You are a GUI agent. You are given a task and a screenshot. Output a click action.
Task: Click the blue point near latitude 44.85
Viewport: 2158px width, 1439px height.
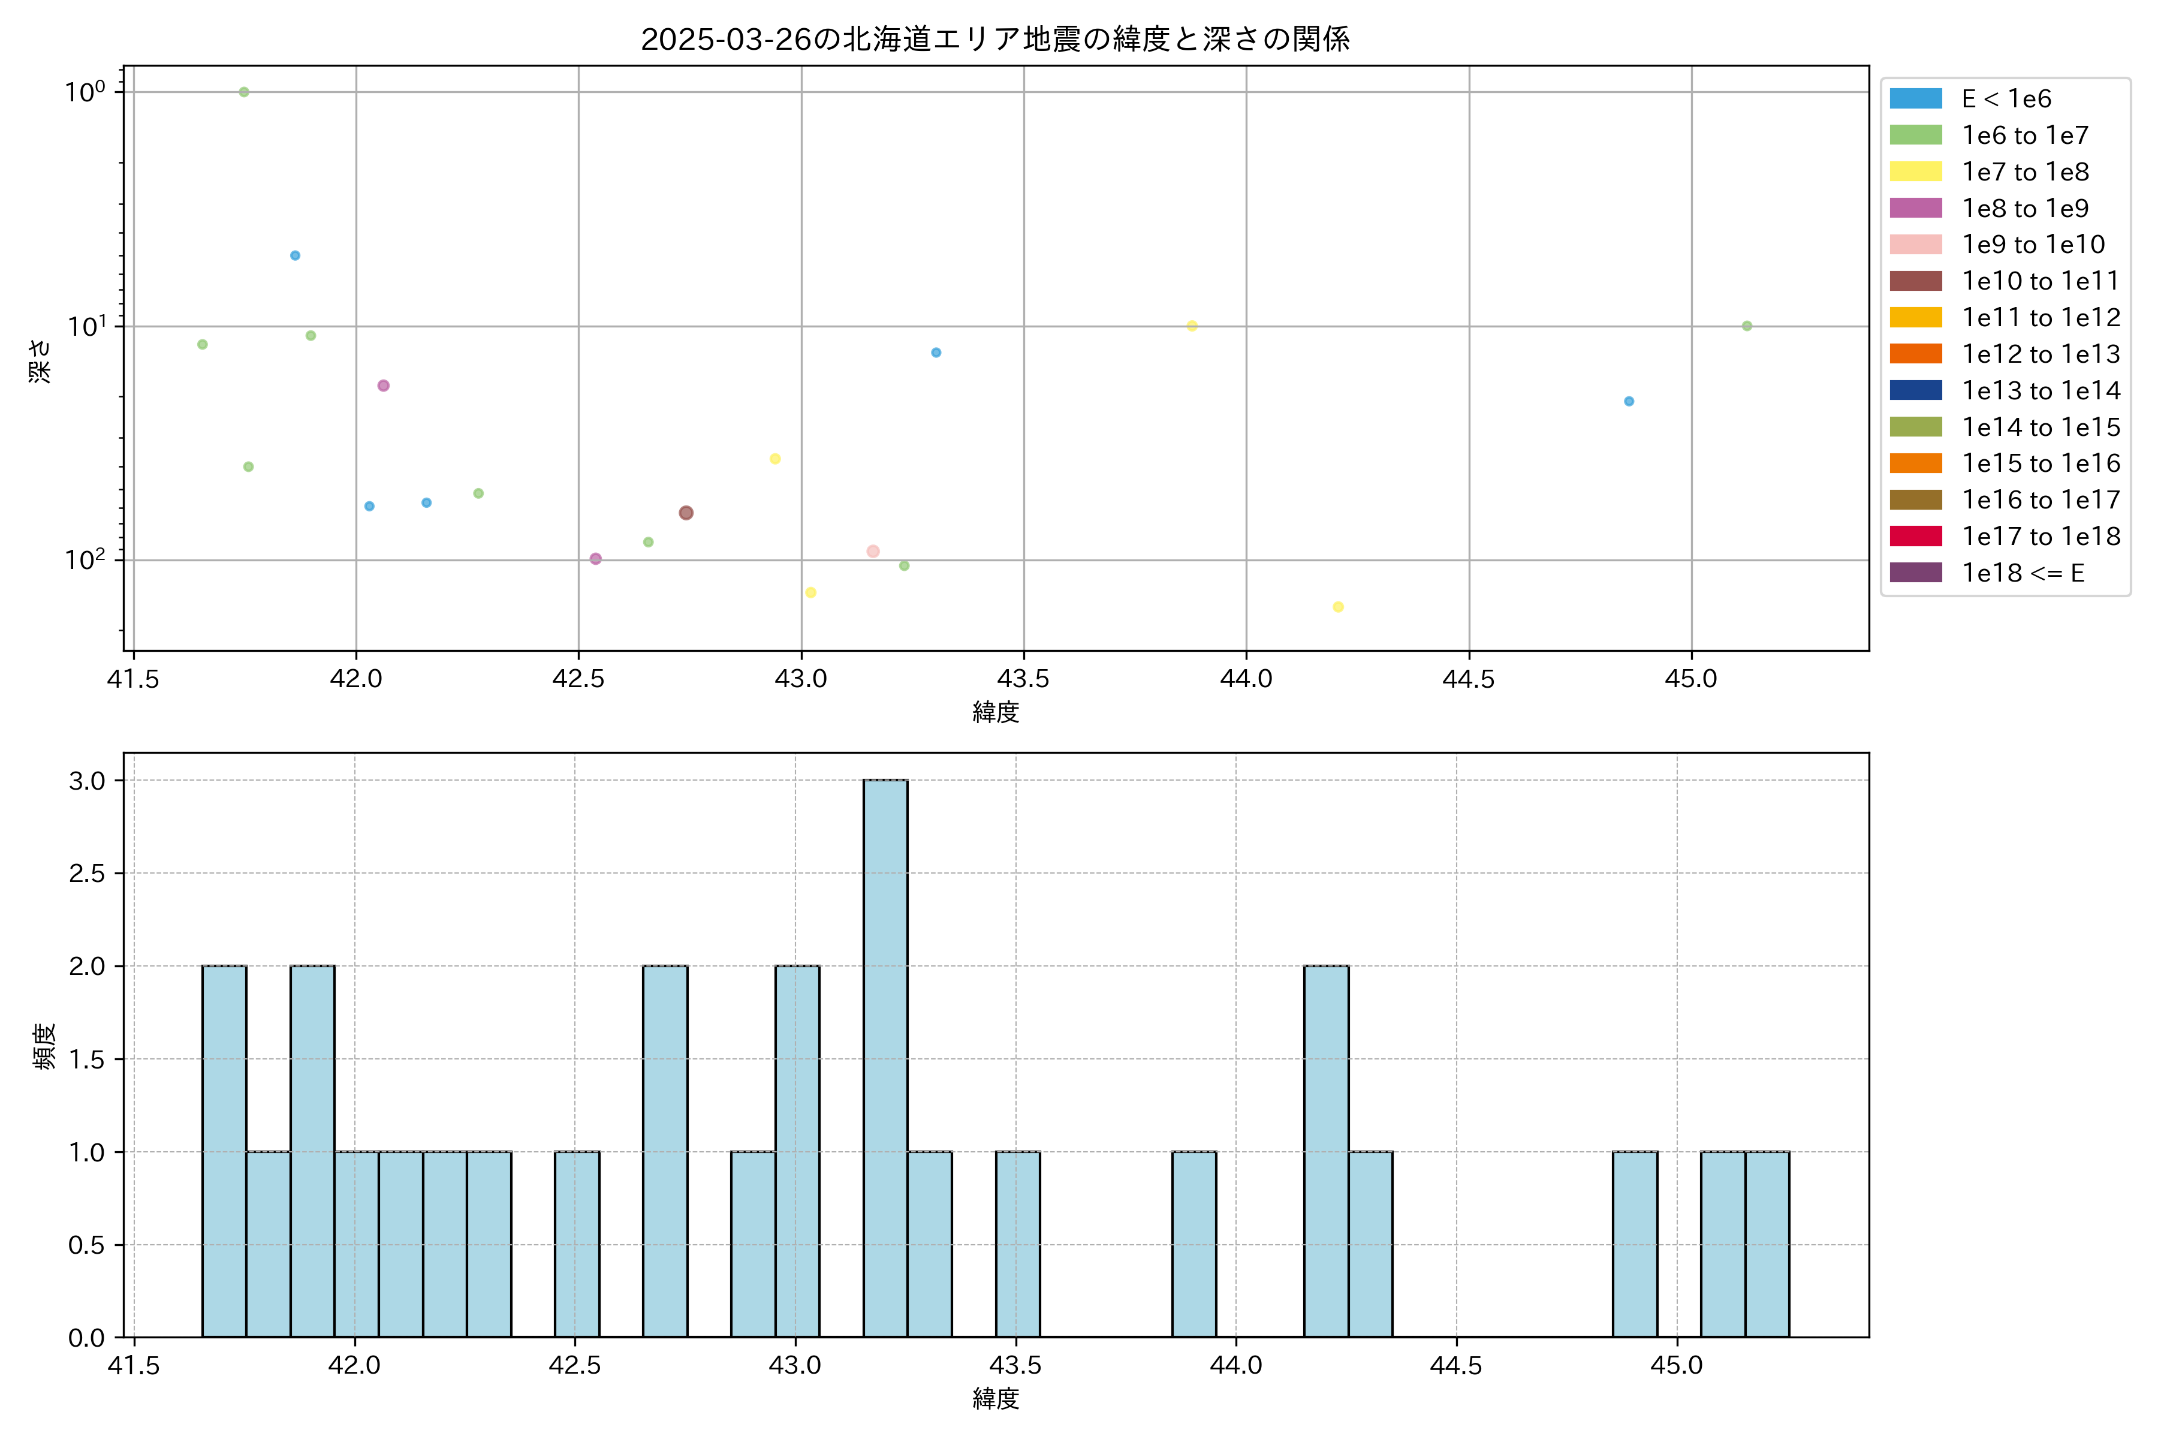[x=1629, y=401]
